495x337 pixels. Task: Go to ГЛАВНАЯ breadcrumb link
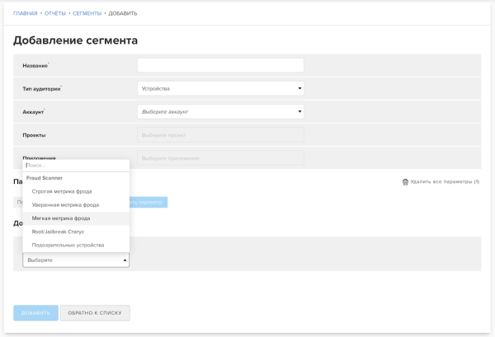(x=26, y=13)
